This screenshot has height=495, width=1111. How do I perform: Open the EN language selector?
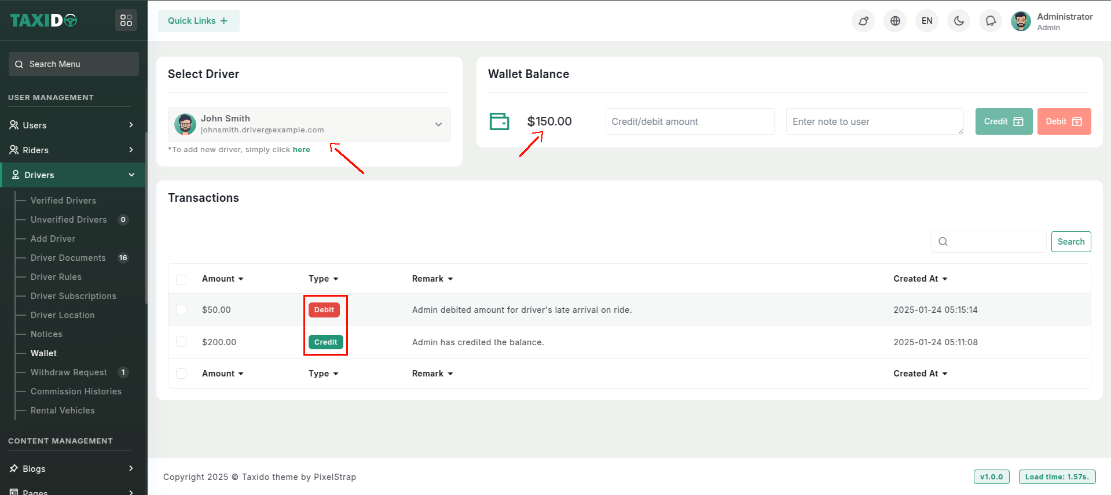[927, 21]
